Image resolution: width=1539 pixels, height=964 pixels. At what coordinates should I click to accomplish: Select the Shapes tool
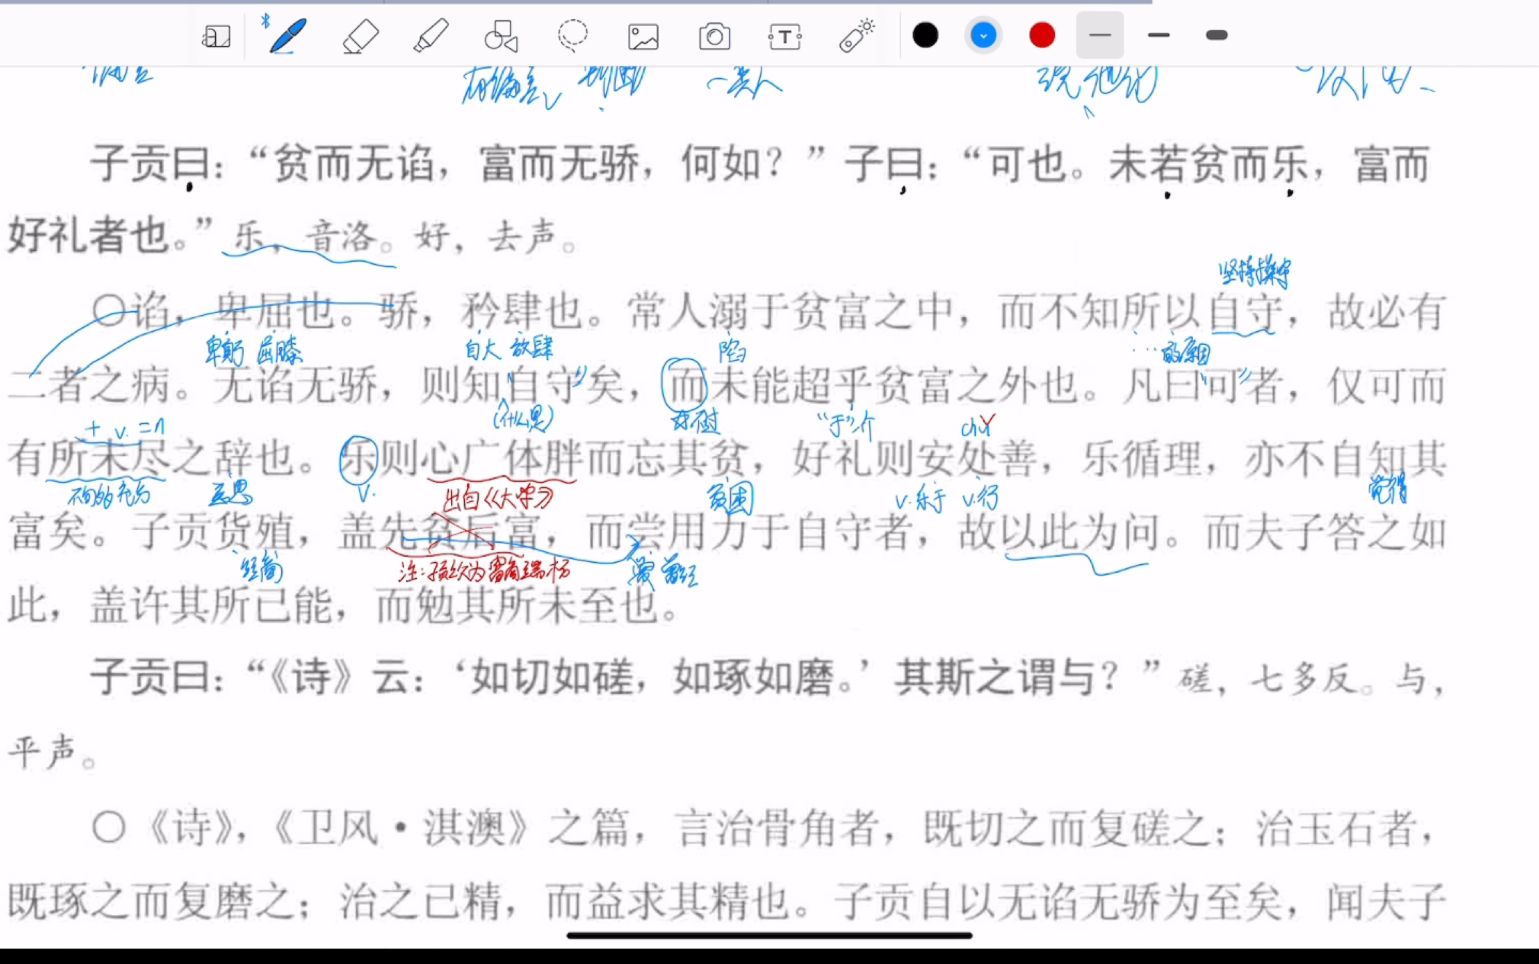tap(502, 36)
